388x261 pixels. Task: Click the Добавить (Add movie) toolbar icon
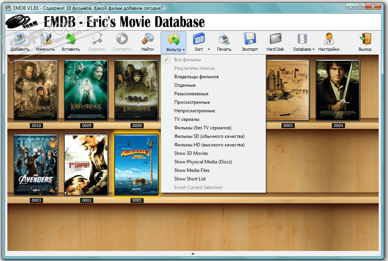(19, 39)
